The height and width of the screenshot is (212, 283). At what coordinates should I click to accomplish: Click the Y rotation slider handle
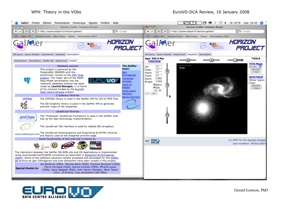pyautogui.click(x=167, y=72)
